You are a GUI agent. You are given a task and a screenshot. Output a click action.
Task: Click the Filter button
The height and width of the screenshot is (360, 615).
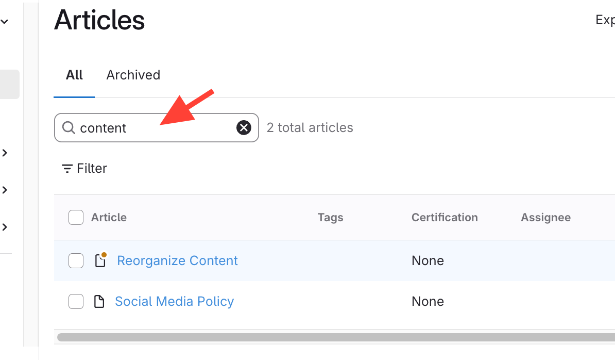click(84, 169)
